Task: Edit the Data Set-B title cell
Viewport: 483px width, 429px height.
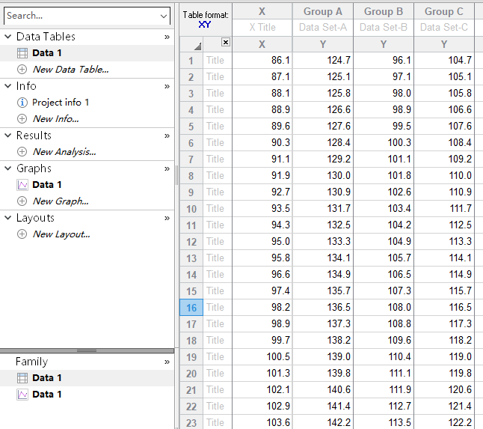Action: [x=384, y=28]
